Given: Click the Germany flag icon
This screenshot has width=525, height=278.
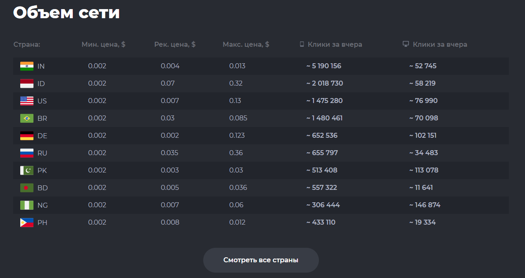Looking at the screenshot, I should pyautogui.click(x=27, y=136).
